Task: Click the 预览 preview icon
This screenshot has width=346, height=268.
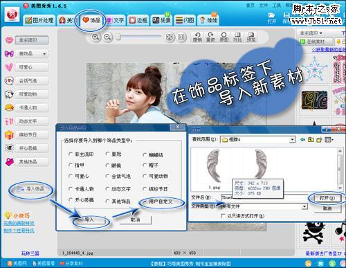Action: [x=251, y=37]
